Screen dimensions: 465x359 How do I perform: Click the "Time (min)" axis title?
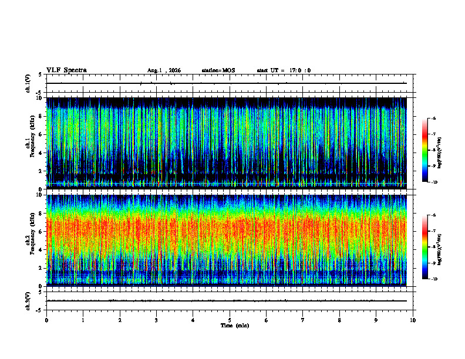[235, 326]
